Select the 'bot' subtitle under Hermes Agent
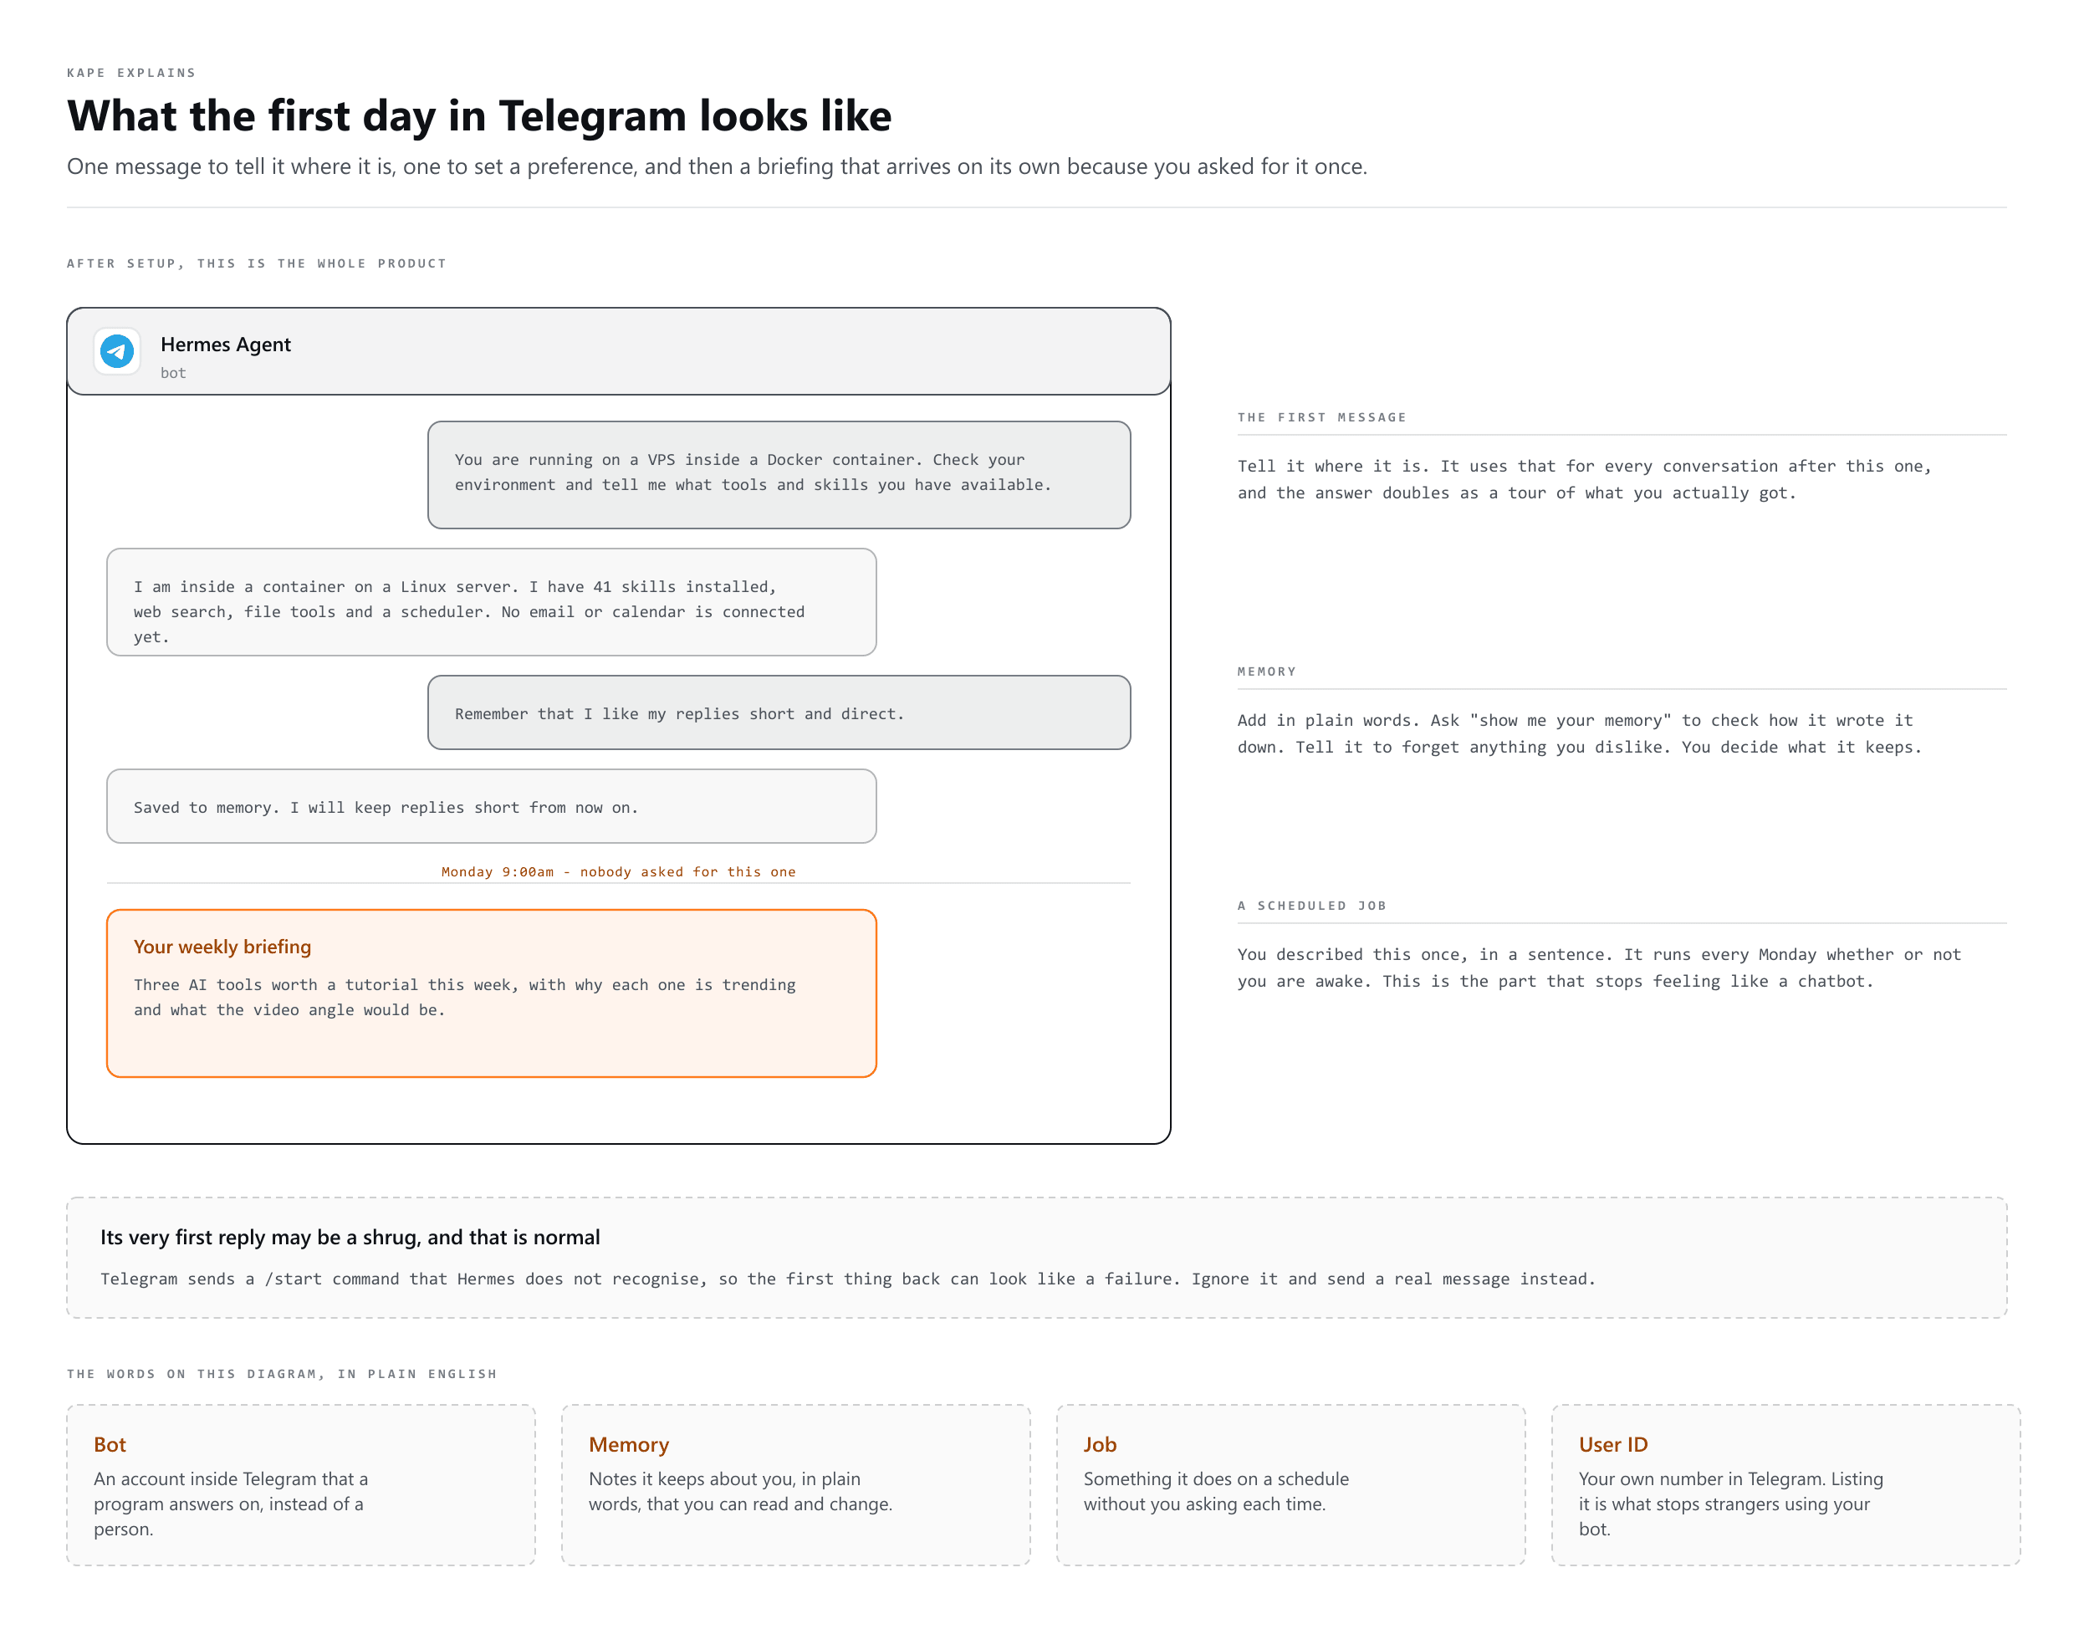The width and height of the screenshot is (2074, 1639). click(173, 373)
